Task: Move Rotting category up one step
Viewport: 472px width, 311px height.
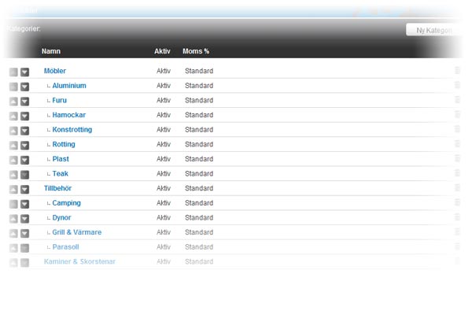Action: pyautogui.click(x=13, y=146)
